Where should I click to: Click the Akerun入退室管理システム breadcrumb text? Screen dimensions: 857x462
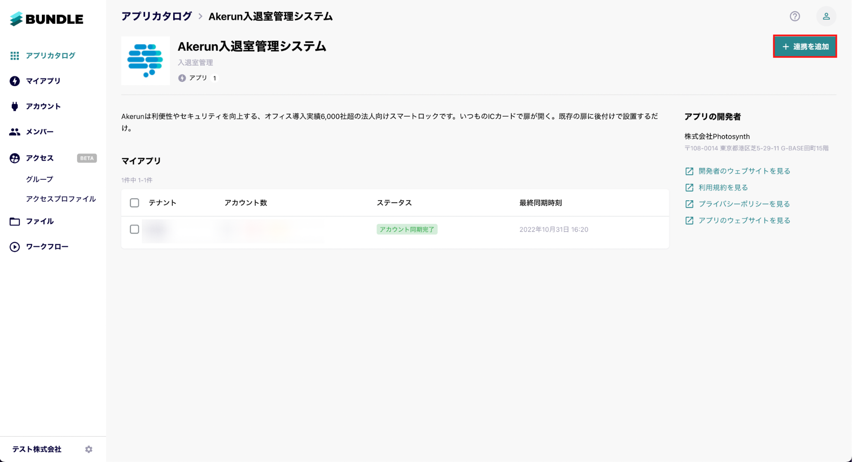coord(270,16)
